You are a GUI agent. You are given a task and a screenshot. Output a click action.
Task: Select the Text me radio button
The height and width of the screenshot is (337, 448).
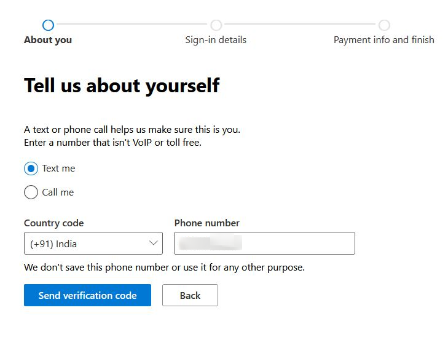(31, 168)
